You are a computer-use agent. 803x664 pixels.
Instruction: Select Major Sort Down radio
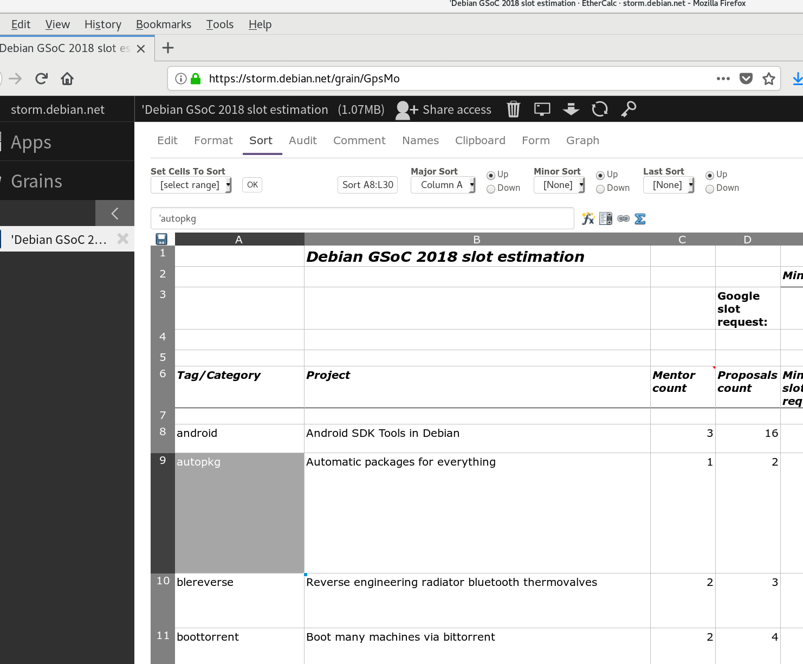pos(490,189)
